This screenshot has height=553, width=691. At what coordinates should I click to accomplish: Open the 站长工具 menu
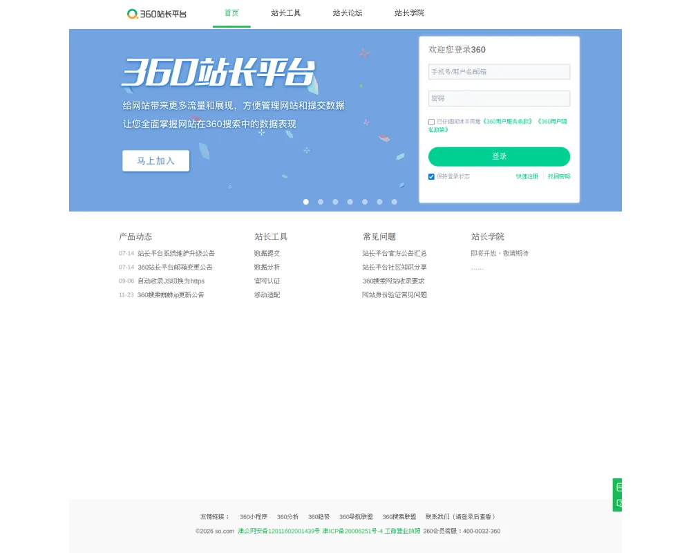(x=285, y=13)
